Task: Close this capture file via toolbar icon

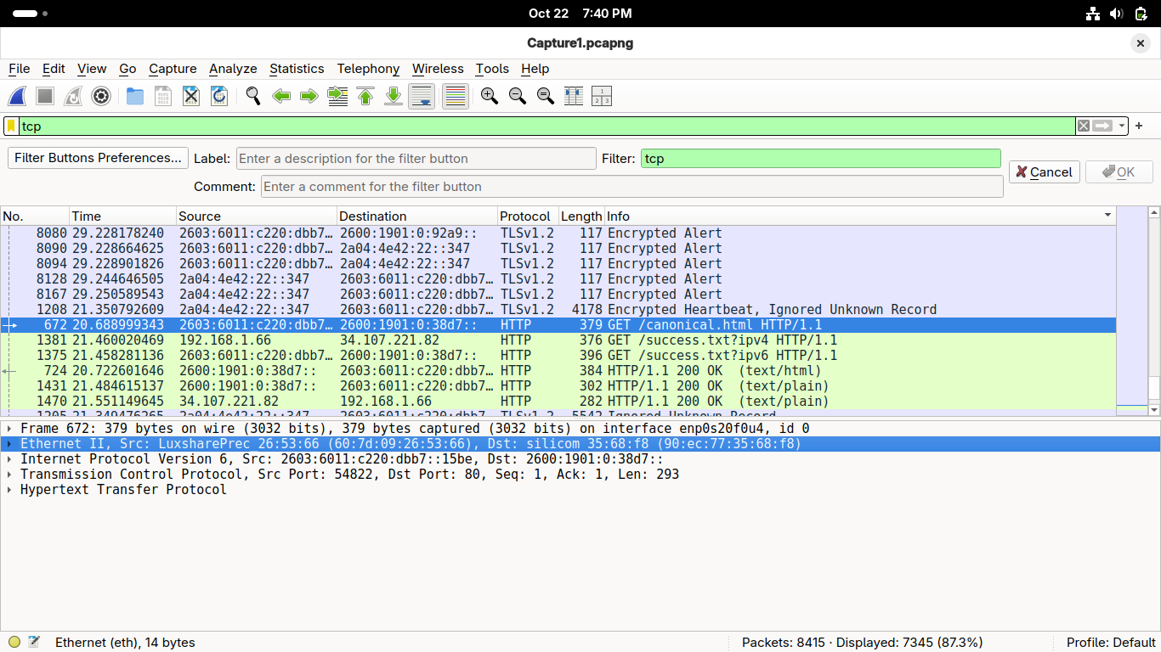Action: pos(191,97)
